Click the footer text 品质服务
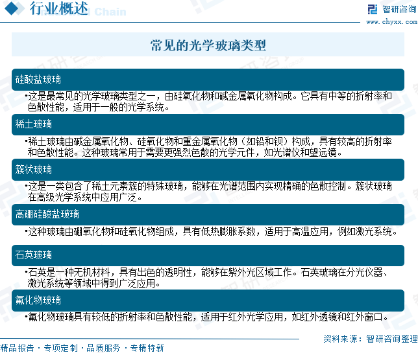Image resolution: width=418 pixels, height=353 pixels. click(x=103, y=348)
